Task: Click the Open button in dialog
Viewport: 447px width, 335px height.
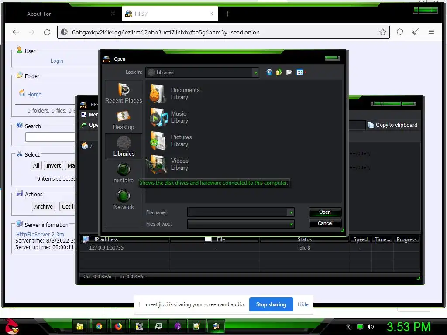Action: tap(325, 212)
